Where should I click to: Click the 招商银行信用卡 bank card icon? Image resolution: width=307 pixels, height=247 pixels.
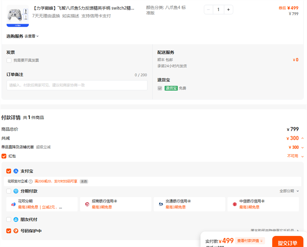click(x=87, y=205)
